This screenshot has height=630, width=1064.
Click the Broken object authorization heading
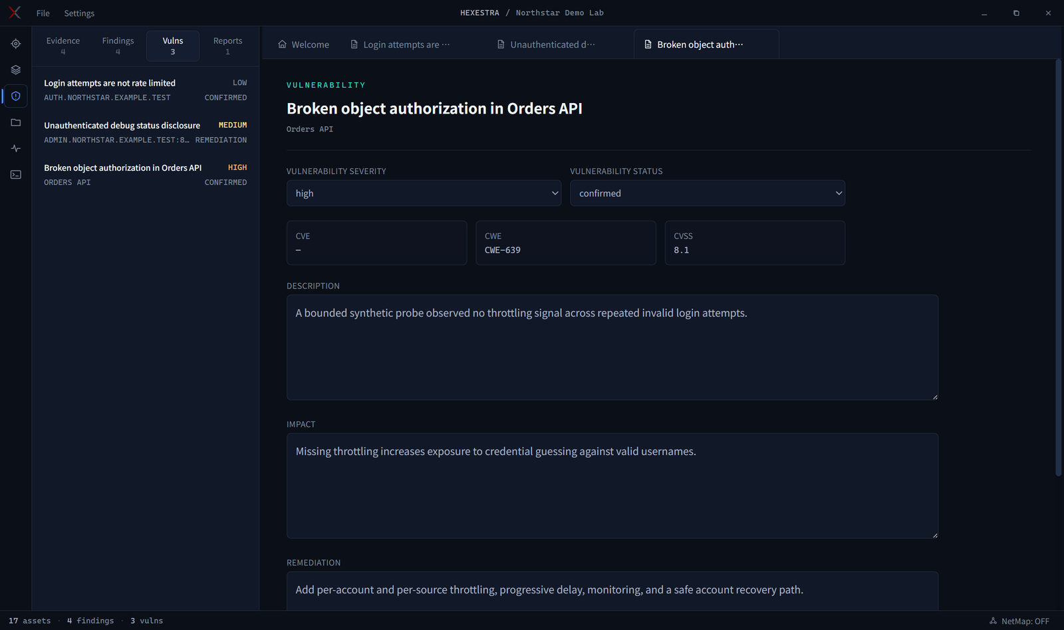(x=434, y=108)
